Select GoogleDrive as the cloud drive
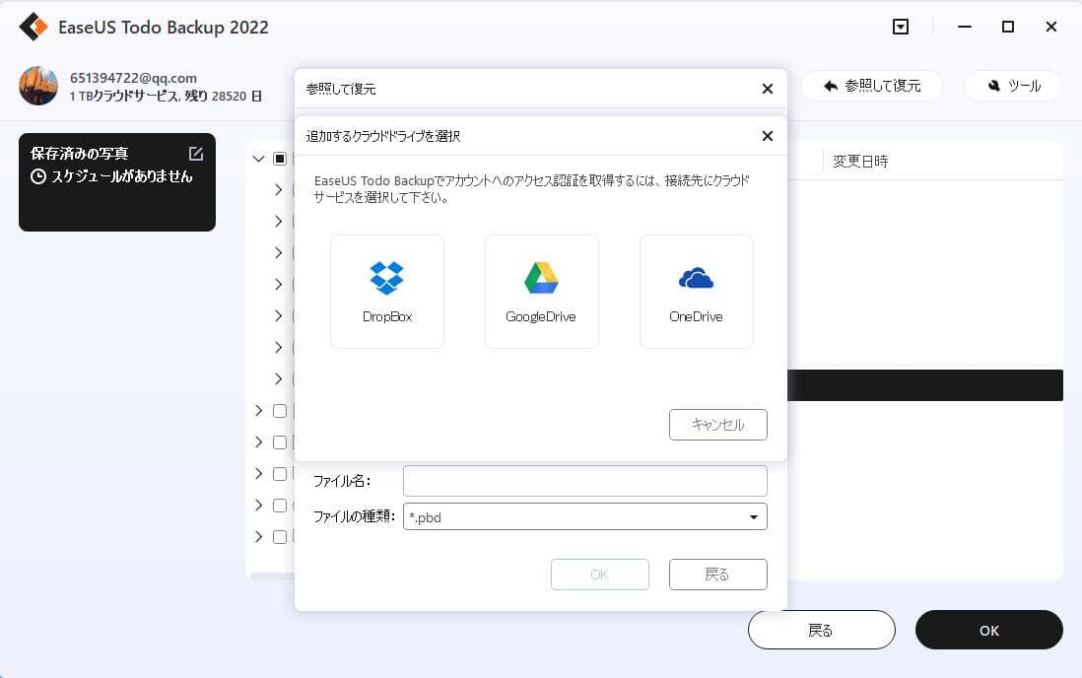 pos(541,291)
